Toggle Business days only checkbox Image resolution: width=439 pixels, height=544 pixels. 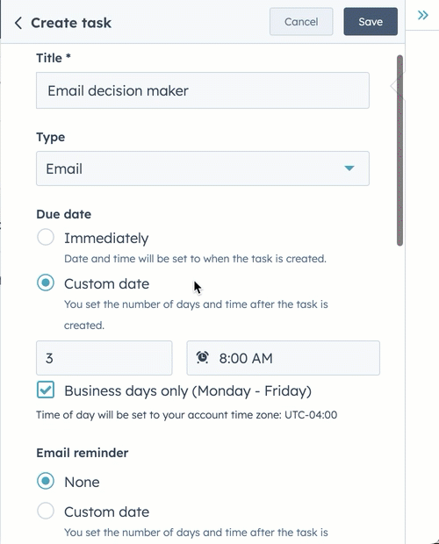[46, 390]
